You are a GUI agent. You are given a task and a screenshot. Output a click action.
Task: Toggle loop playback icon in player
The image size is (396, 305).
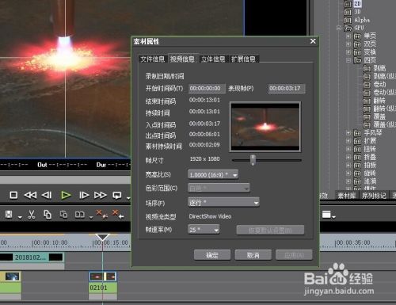point(117,196)
